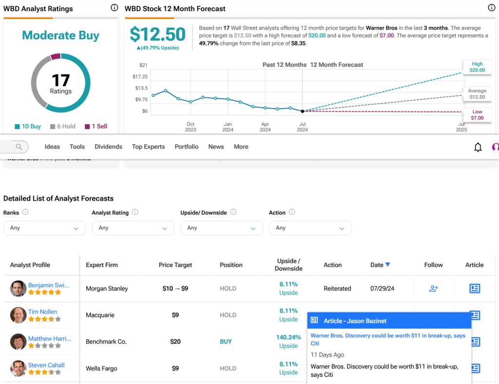Open the Ranks dropdown
This screenshot has height=384, width=499.
pyautogui.click(x=44, y=228)
